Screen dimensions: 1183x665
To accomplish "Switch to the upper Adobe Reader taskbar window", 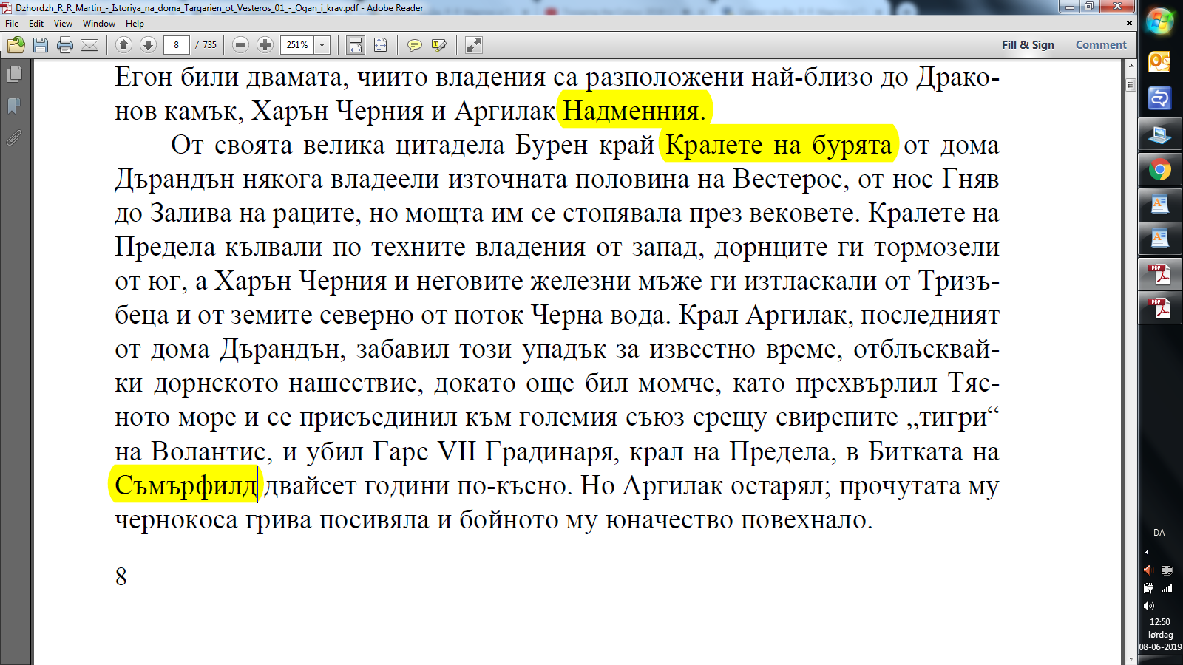I will point(1159,275).
